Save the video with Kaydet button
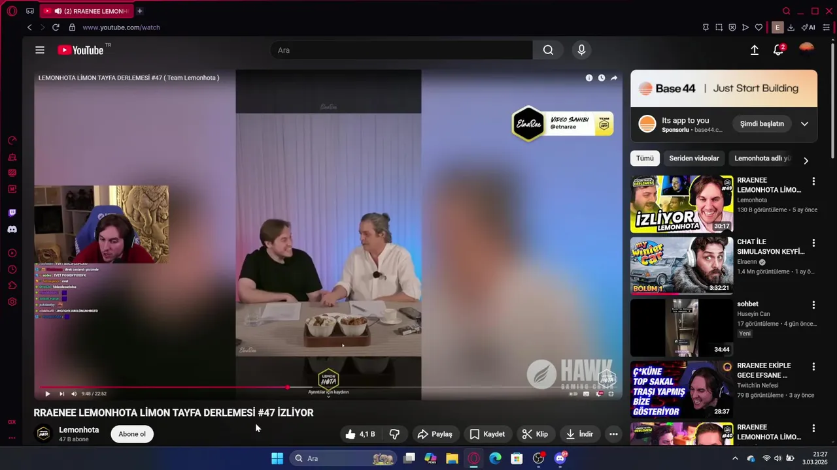 tap(487, 434)
